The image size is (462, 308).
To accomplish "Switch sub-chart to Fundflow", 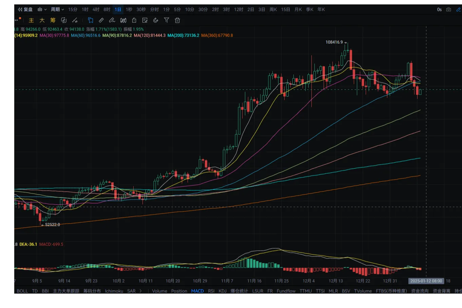I will pyautogui.click(x=286, y=291).
